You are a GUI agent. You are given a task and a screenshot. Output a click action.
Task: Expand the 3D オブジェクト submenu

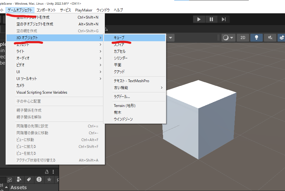55,38
